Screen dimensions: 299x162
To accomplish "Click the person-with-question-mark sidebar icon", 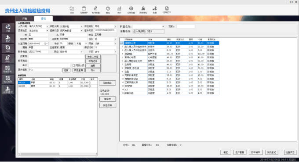I will click(x=8, y=59).
